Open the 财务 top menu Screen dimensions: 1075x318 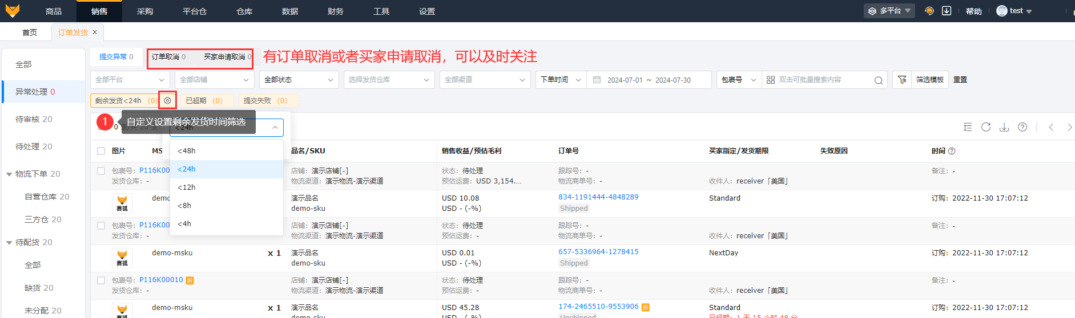coord(336,11)
